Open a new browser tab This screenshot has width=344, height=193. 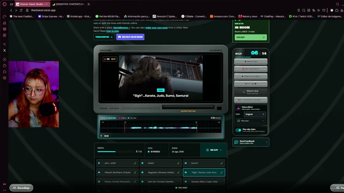[x=88, y=4]
